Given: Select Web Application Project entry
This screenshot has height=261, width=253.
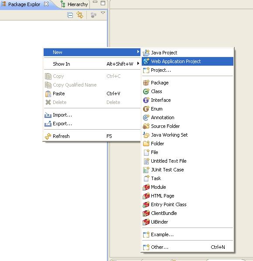Looking at the screenshot, I should pyautogui.click(x=188, y=61).
